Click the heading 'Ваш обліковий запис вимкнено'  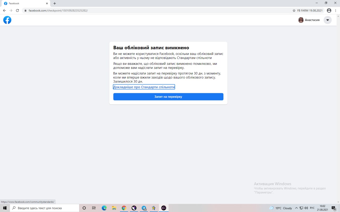[x=151, y=48]
